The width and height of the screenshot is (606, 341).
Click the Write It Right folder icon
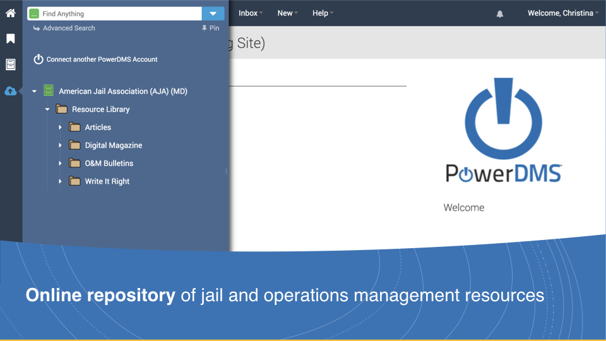(x=74, y=181)
